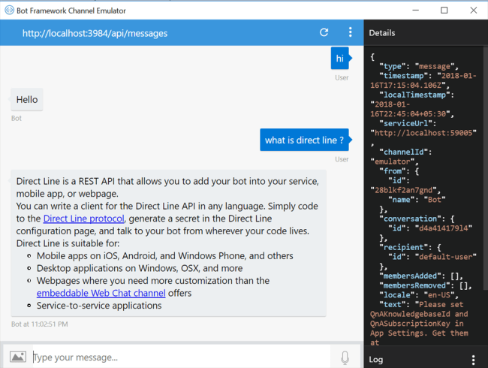Click the 'Bot at 11:02:51 PM' timestamp
The image size is (488, 368).
40,324
